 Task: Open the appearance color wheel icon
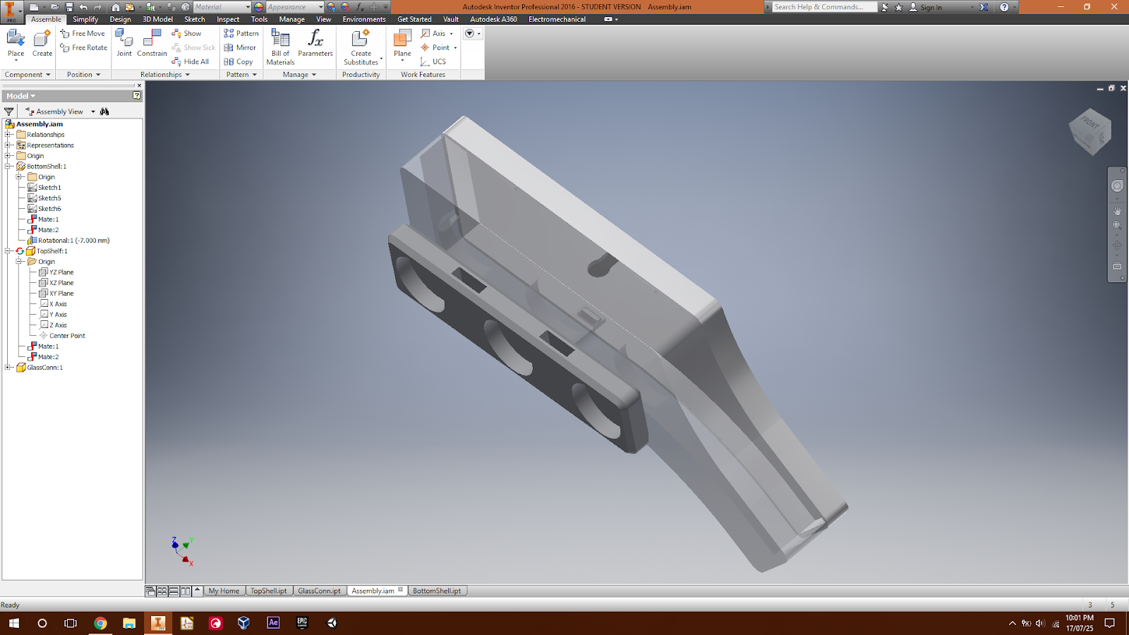(259, 7)
